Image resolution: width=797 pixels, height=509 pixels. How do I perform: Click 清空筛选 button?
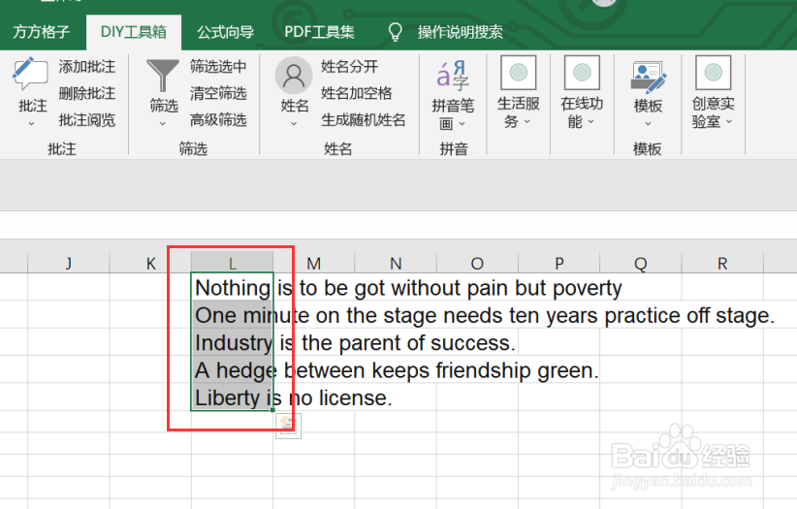[x=218, y=94]
